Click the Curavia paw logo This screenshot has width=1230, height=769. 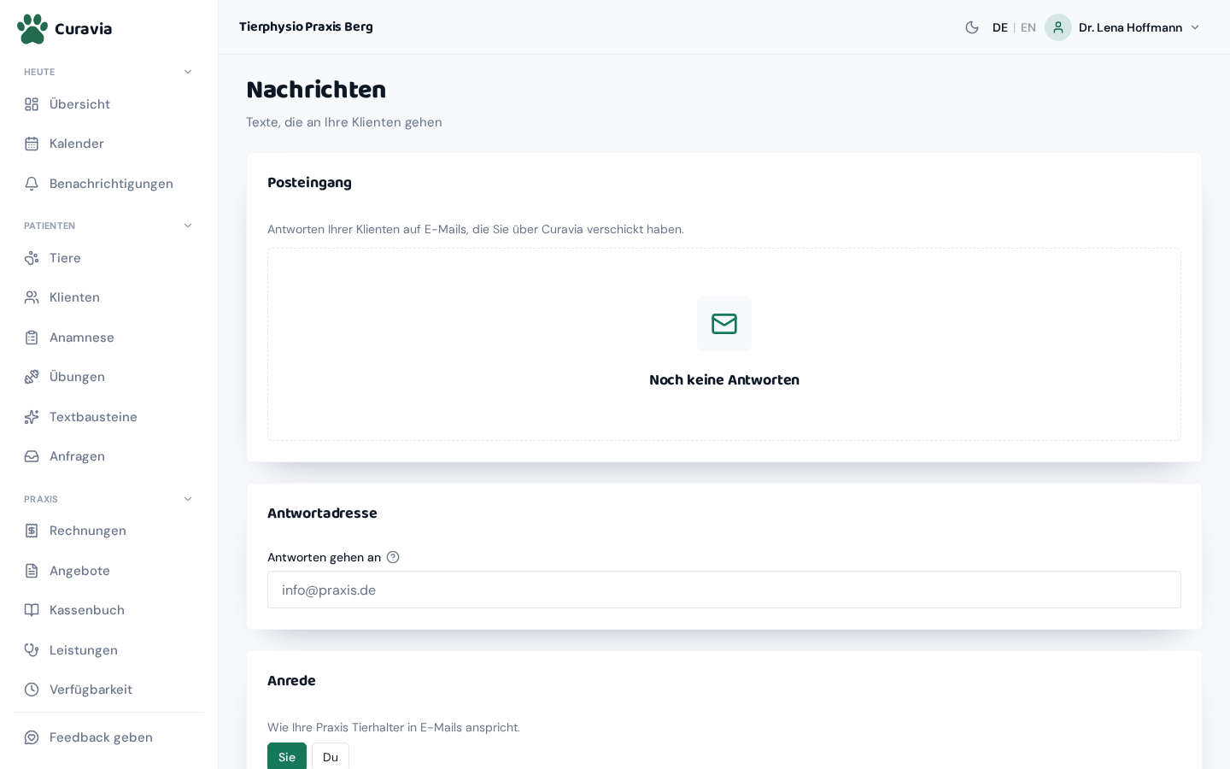pos(32,28)
